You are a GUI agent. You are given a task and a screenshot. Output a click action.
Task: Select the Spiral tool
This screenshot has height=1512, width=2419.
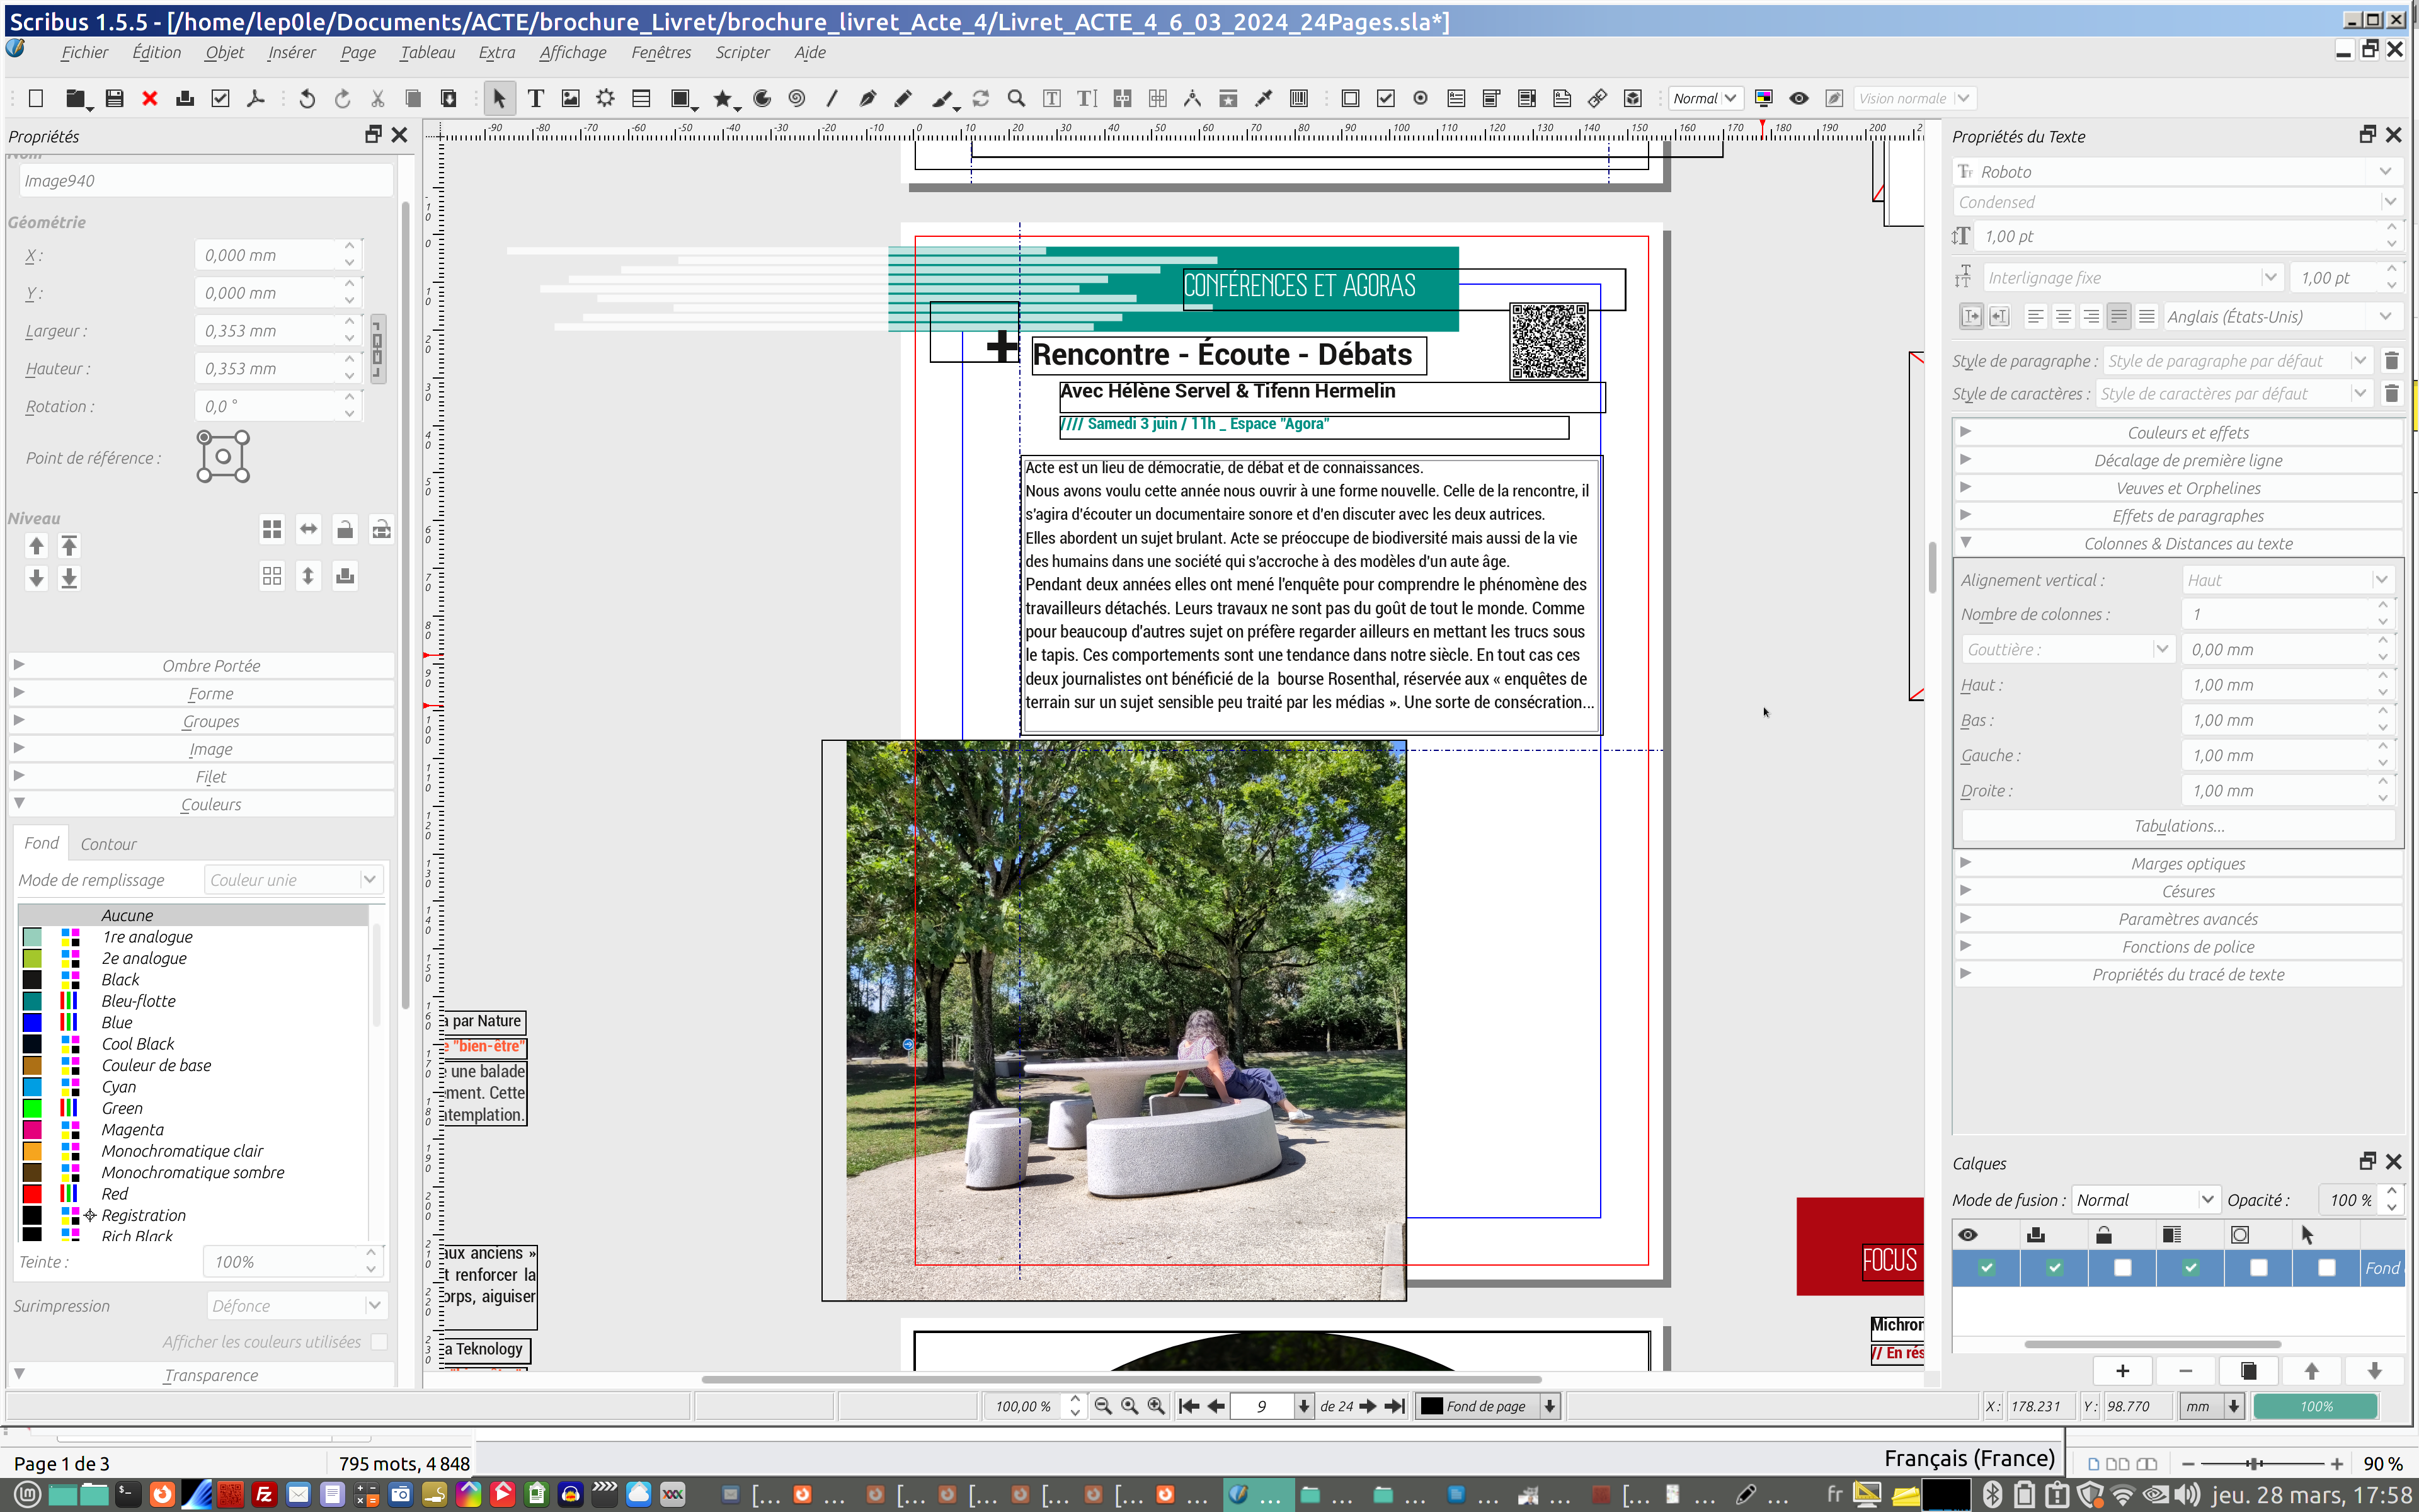(x=797, y=98)
